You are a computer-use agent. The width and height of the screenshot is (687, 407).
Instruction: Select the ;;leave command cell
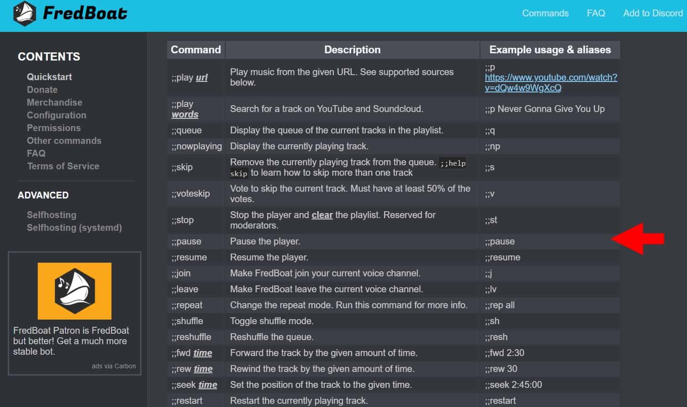196,289
